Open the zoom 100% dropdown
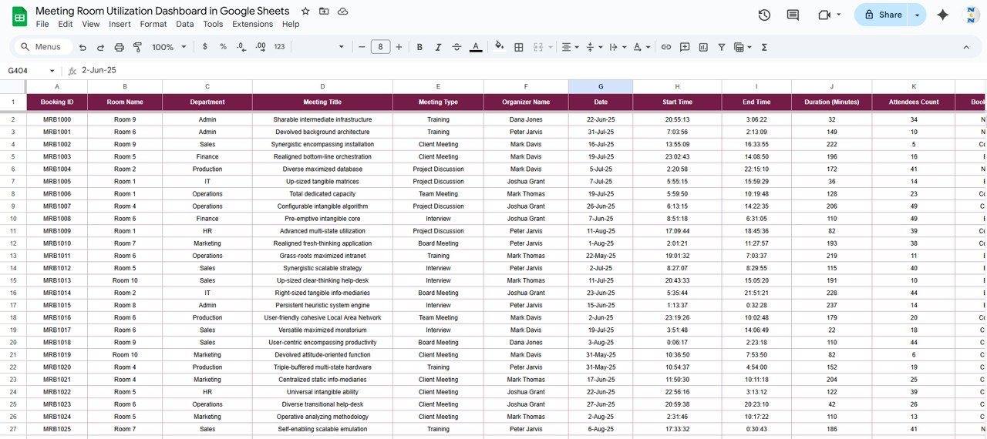The image size is (987, 439). click(x=169, y=47)
